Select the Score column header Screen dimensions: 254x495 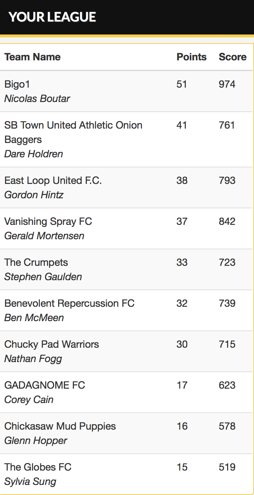(232, 57)
